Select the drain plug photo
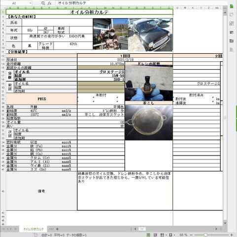237x237 pixels. tap(149, 83)
